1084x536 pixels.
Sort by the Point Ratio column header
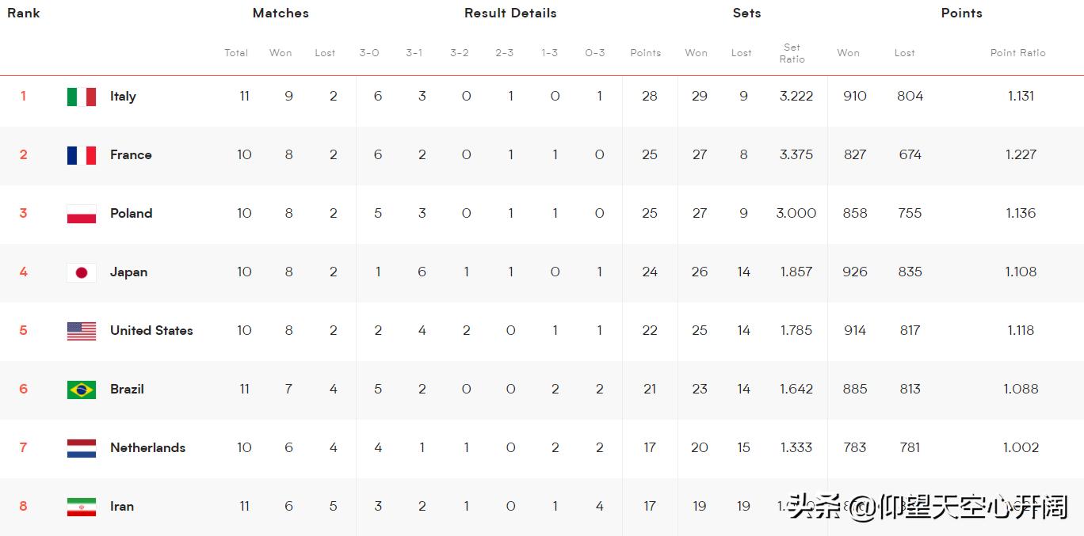[x=1017, y=53]
